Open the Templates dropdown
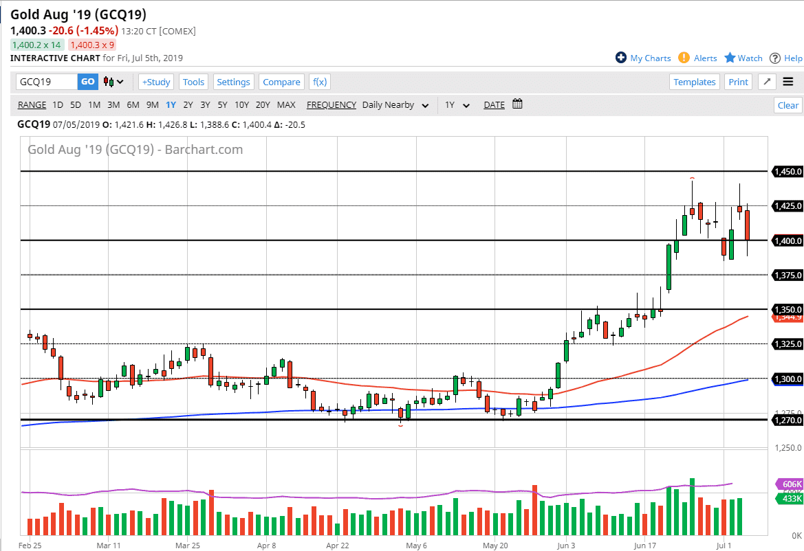The width and height of the screenshot is (804, 551). (x=695, y=82)
